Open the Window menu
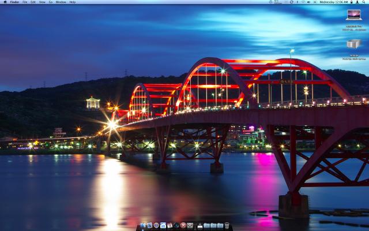This screenshot has height=231, width=369. click(61, 2)
